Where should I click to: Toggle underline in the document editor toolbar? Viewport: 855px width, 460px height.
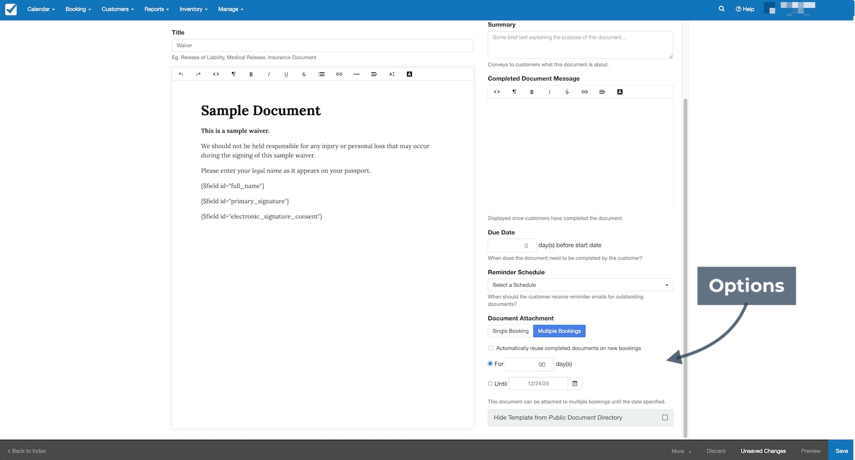coord(286,74)
